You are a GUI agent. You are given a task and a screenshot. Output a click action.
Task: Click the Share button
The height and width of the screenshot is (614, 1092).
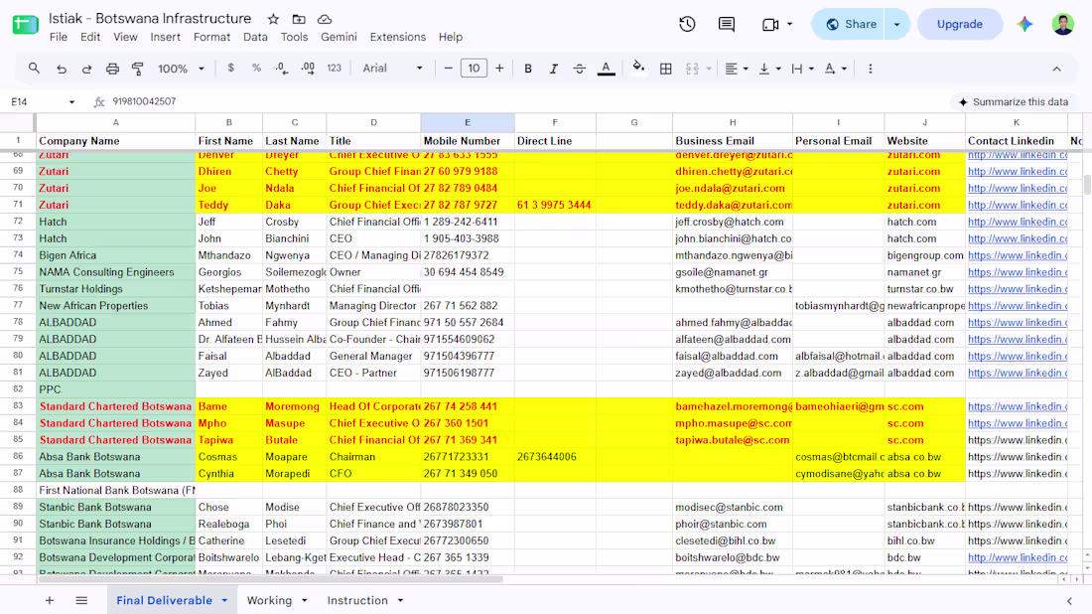point(848,24)
